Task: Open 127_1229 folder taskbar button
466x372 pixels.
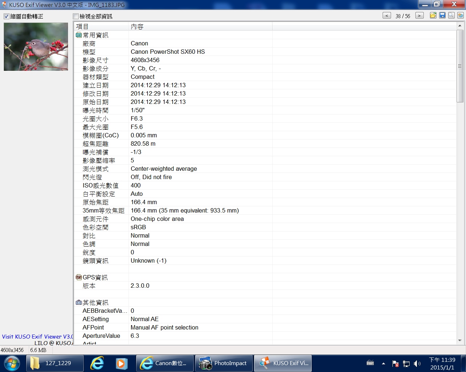Action: 55,363
